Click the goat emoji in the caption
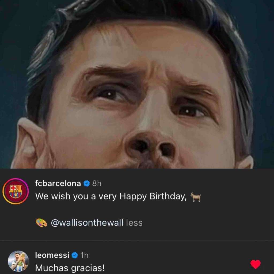 (195, 197)
